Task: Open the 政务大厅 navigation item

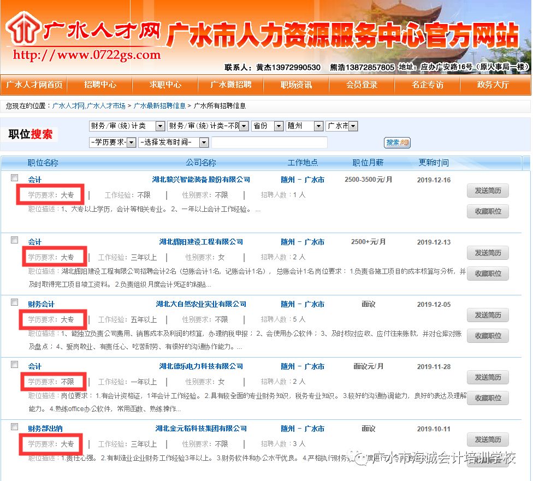Action: (x=493, y=85)
